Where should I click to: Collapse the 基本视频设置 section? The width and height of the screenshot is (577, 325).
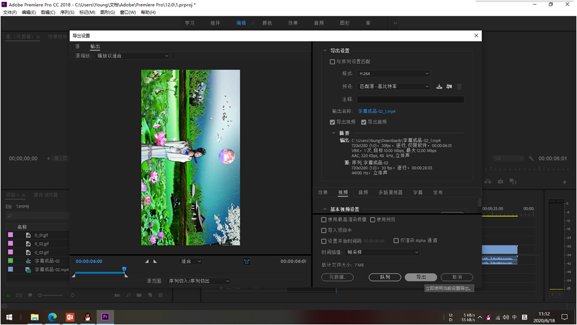[x=324, y=209]
